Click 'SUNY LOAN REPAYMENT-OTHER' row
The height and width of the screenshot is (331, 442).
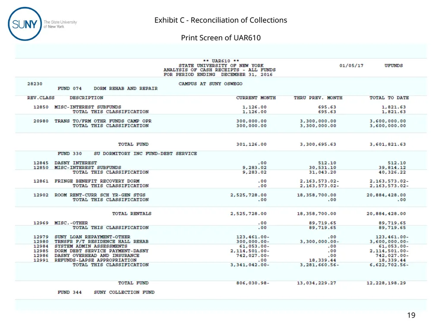[x=221, y=237]
